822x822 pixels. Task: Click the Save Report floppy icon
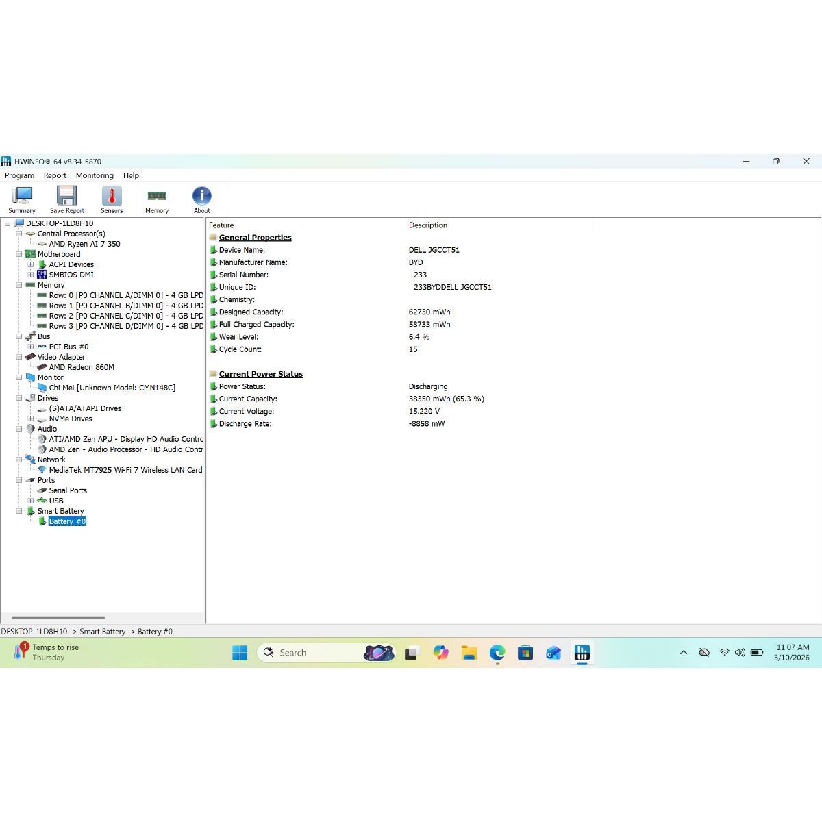pyautogui.click(x=66, y=199)
